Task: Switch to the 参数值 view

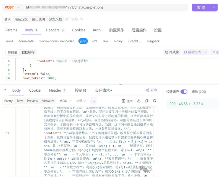Action: 13,52
